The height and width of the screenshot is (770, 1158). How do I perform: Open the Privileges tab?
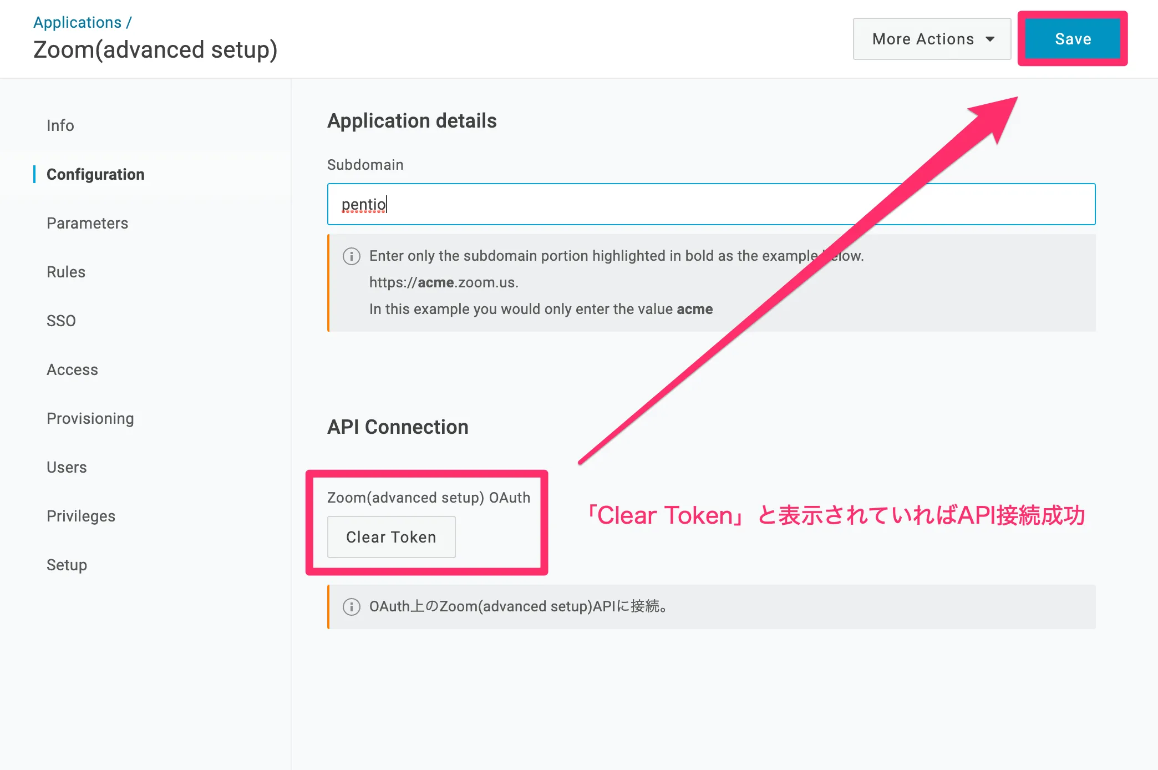click(81, 516)
